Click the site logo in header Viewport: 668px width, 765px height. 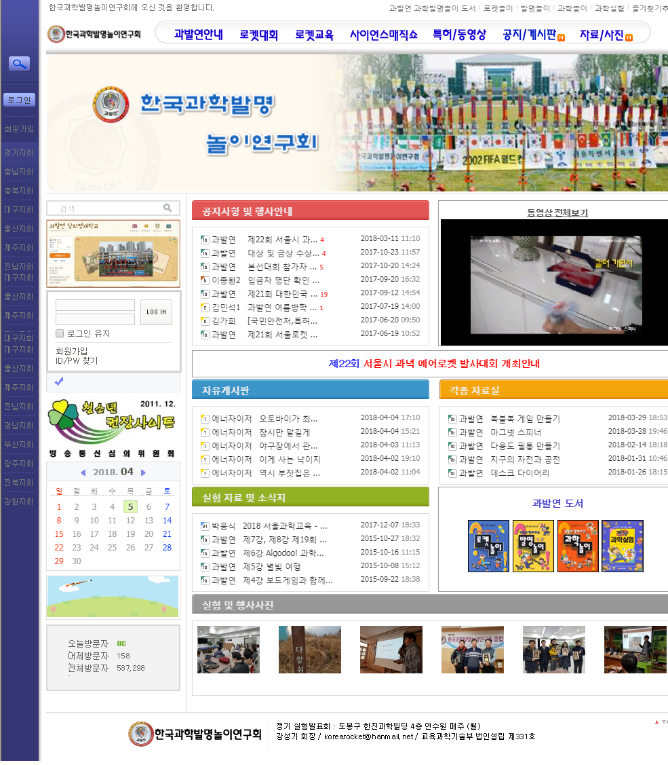click(x=94, y=33)
